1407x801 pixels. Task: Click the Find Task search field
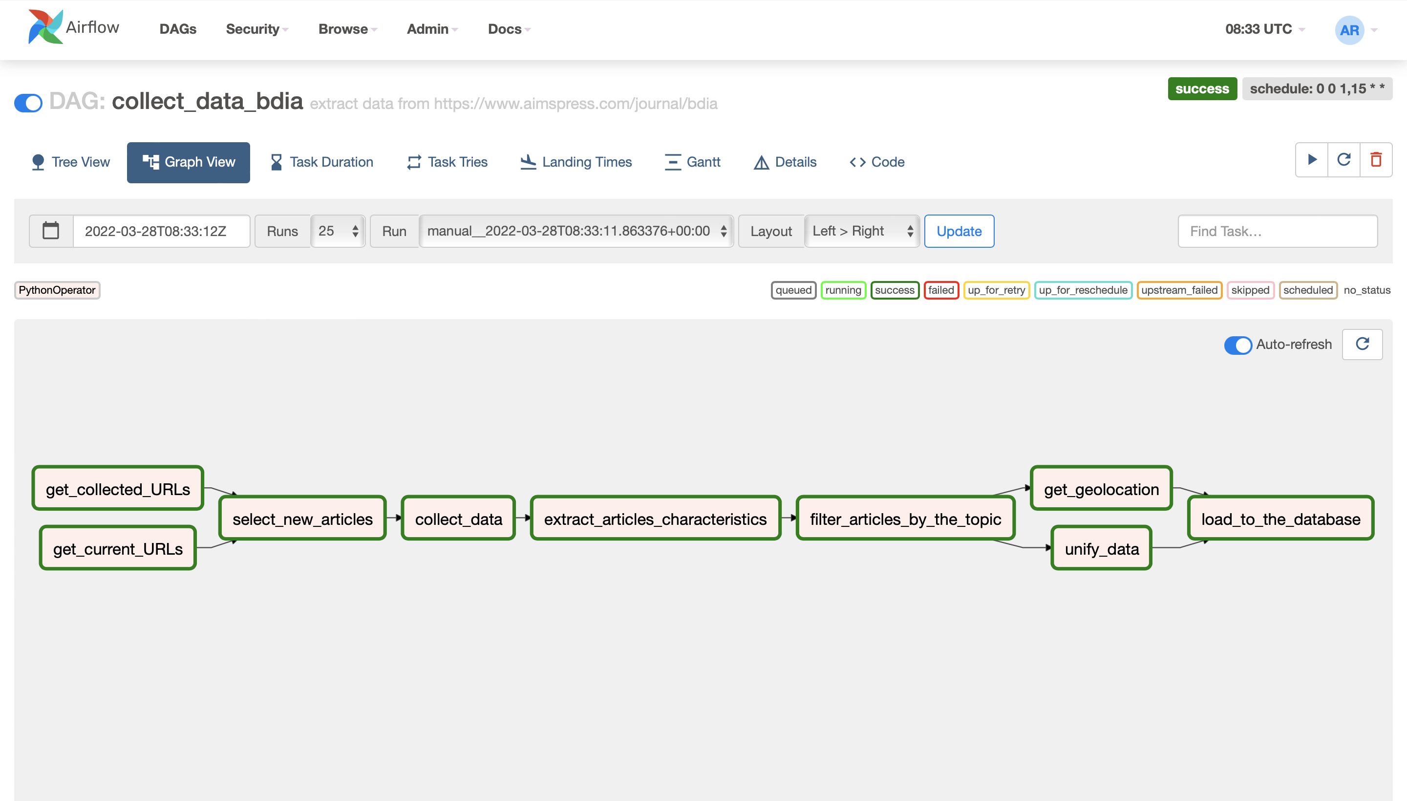pyautogui.click(x=1277, y=231)
